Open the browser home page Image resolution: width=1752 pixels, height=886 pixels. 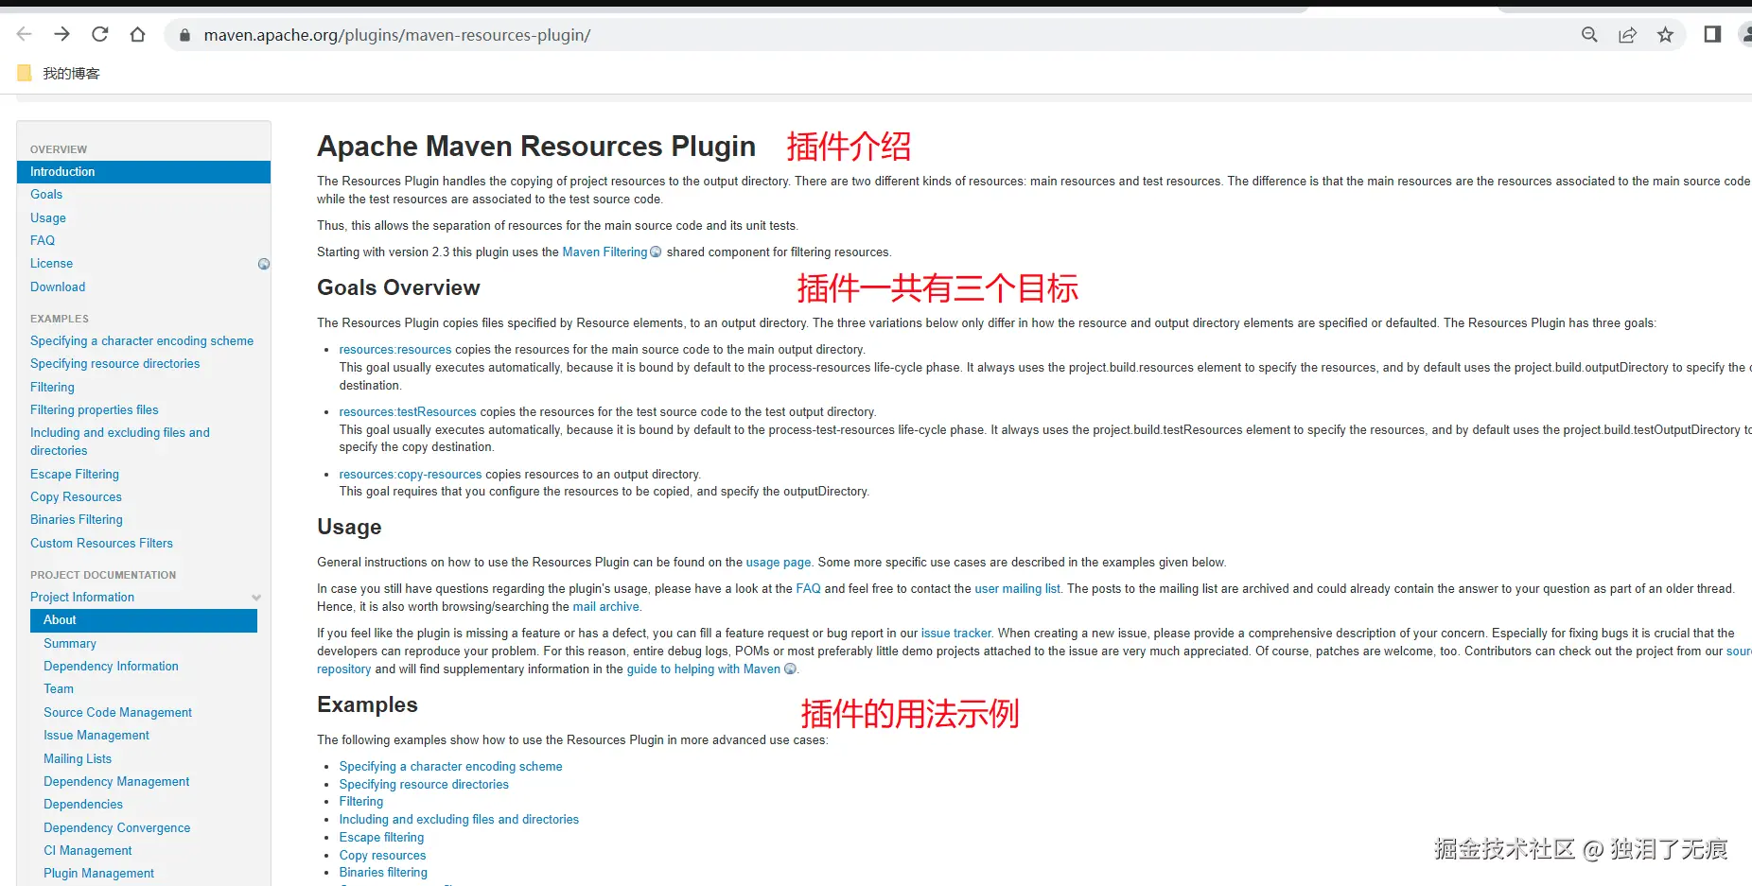coord(138,35)
